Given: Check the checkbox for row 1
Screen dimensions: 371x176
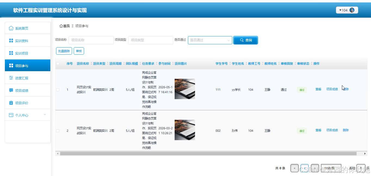Looking at the screenshot, I should (58, 90).
